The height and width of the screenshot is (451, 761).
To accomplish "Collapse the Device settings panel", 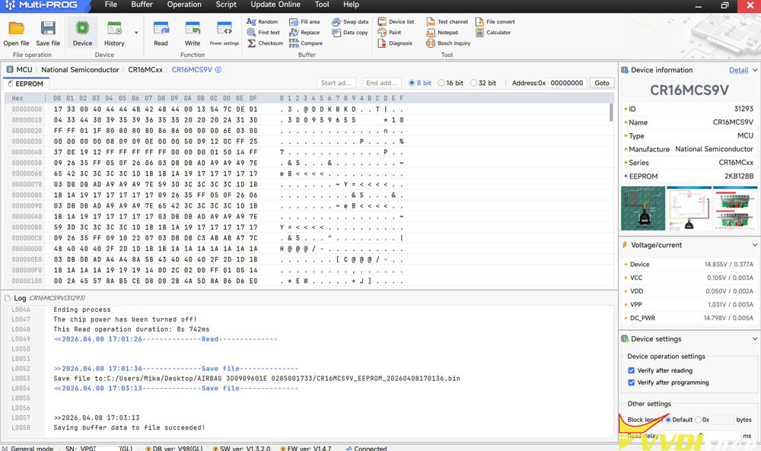I will point(754,339).
